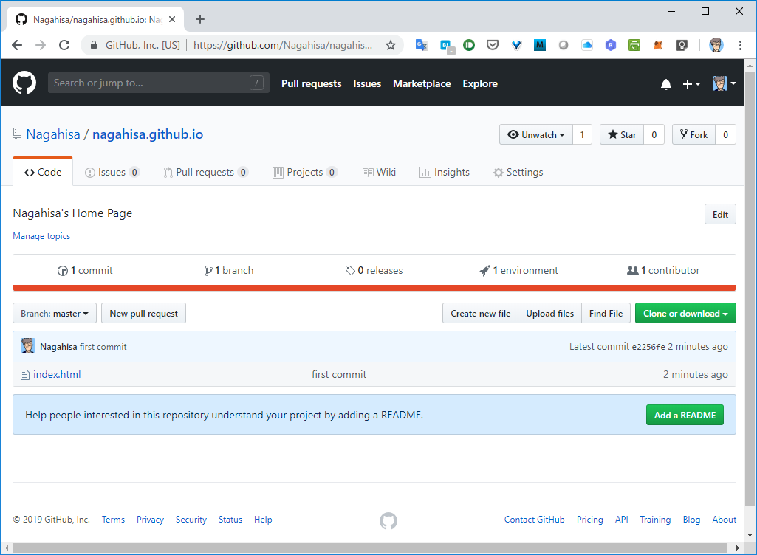
Task: Open Chrome's three-dot menu
Action: [740, 45]
